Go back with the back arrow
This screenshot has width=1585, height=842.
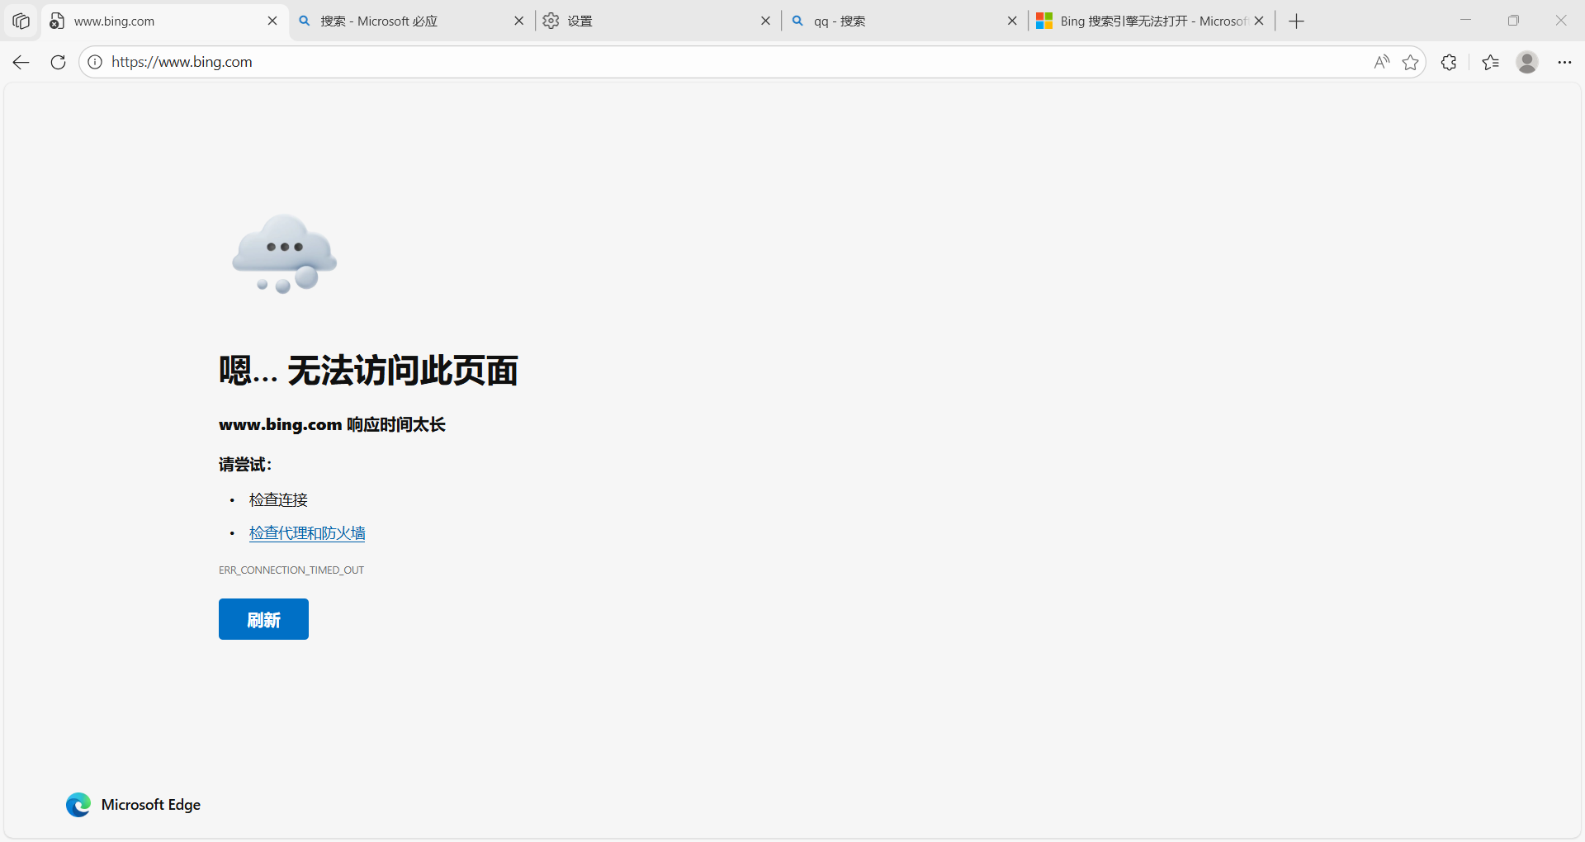[x=21, y=62]
